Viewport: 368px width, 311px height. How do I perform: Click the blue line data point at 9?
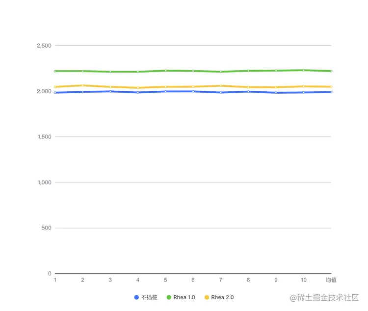pyautogui.click(x=276, y=92)
